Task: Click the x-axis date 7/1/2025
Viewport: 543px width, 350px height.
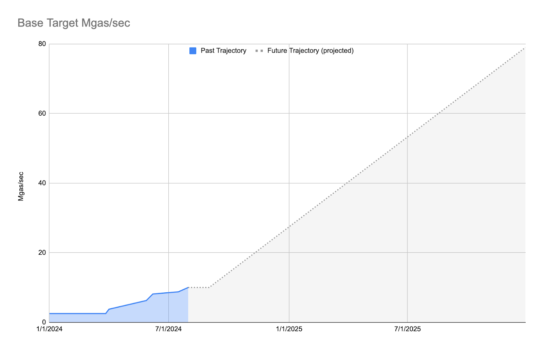Action: tap(408, 329)
